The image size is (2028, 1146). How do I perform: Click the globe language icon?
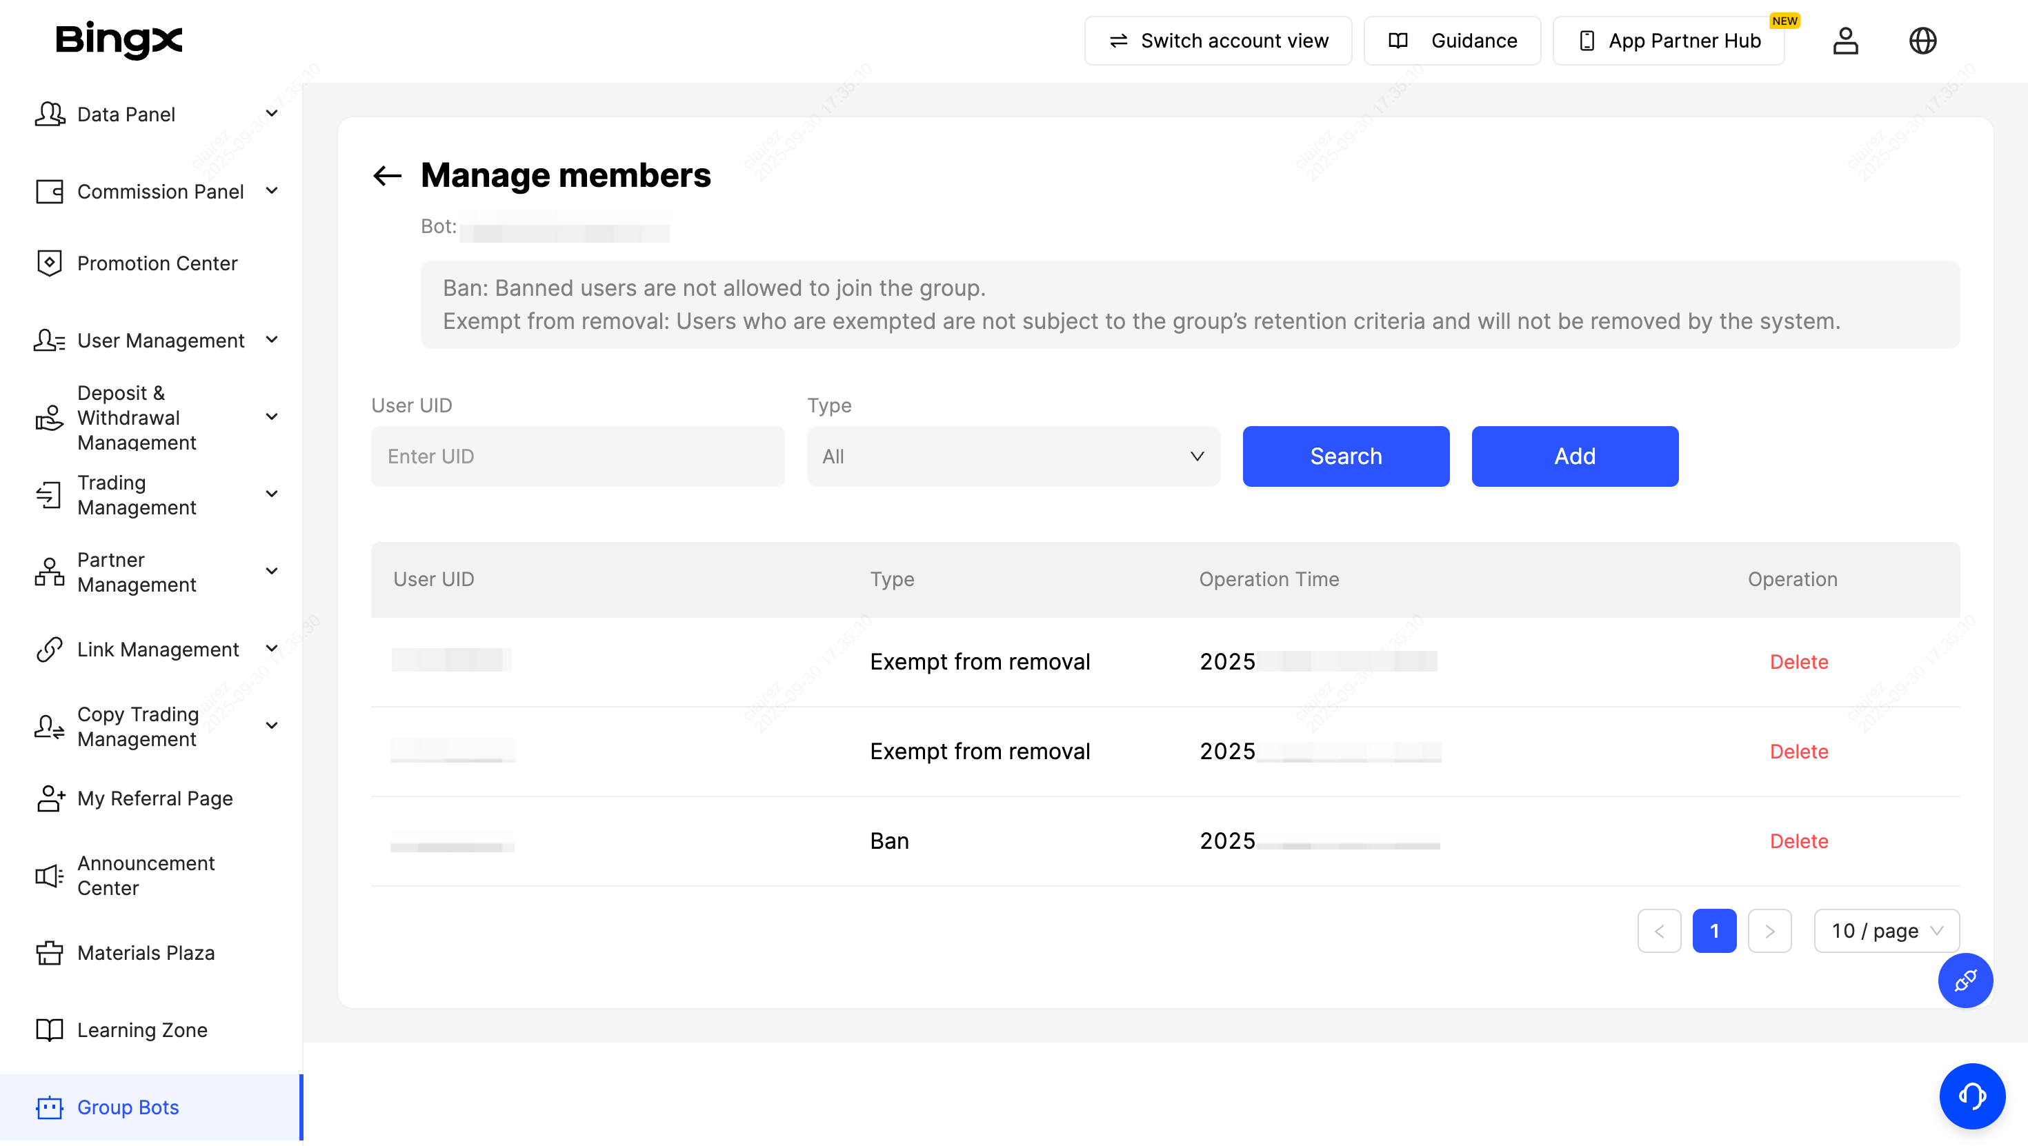pos(1922,41)
